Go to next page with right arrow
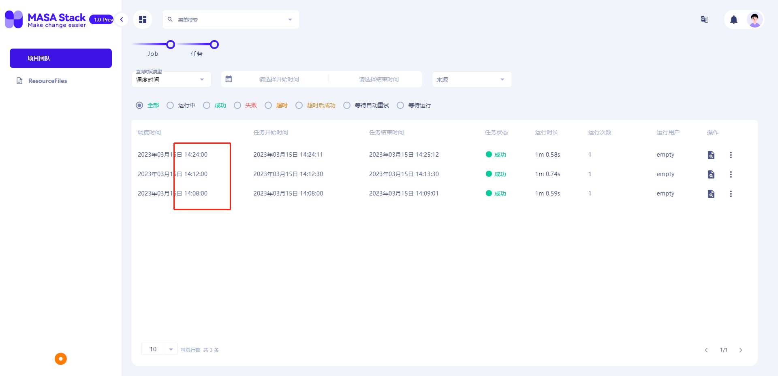Screen dimensions: 778x376 (x=741, y=350)
